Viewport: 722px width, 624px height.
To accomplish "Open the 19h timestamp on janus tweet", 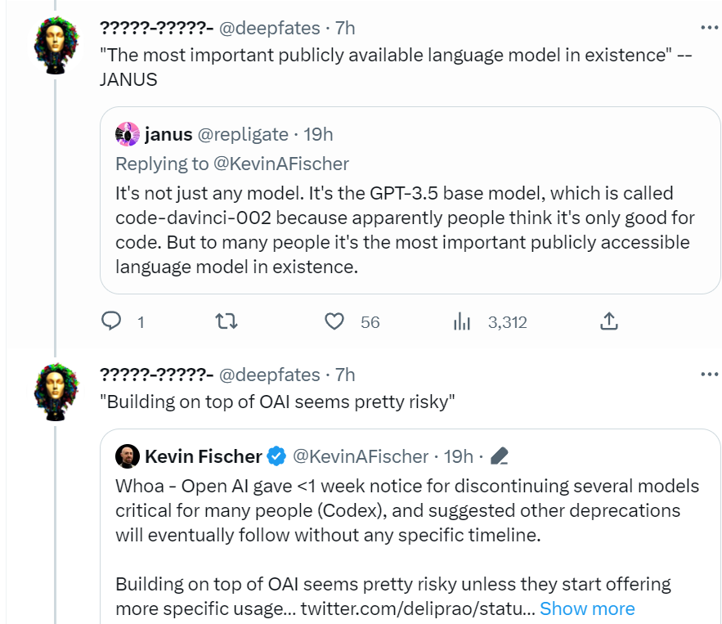I will [x=318, y=134].
